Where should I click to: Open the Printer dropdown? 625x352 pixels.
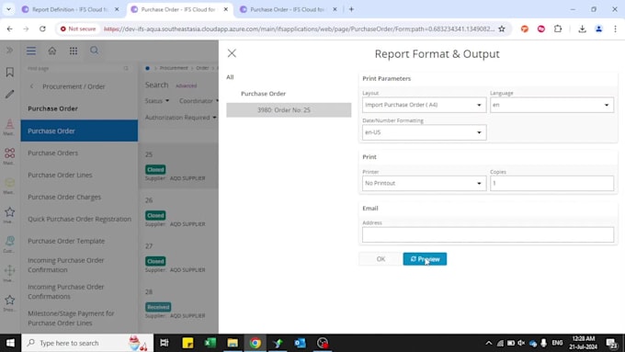coord(424,184)
